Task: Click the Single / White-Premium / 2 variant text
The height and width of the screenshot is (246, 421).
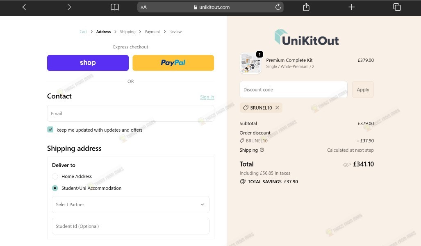Action: (x=290, y=66)
